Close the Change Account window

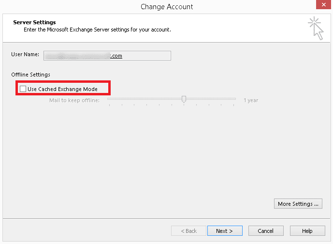pos(323,5)
